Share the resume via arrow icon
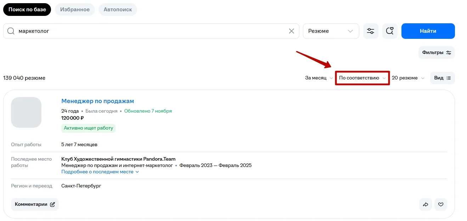Image resolution: width=467 pixels, height=221 pixels. click(425, 204)
